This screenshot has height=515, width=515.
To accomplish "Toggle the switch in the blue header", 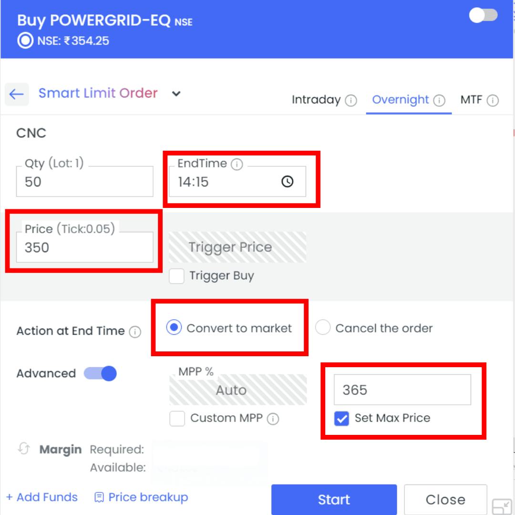I will [484, 16].
